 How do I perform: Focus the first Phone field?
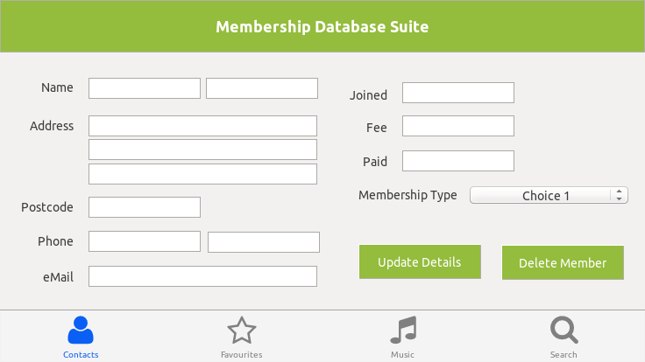click(145, 241)
